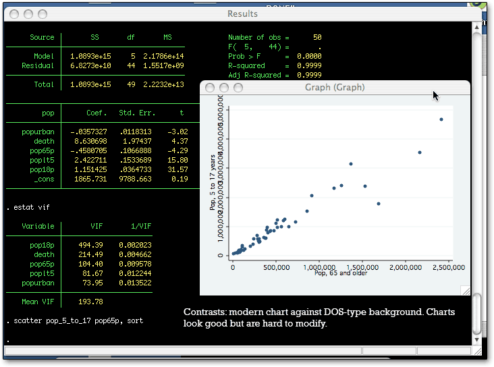
Task: Minimize the Results window
Action: 28,14
